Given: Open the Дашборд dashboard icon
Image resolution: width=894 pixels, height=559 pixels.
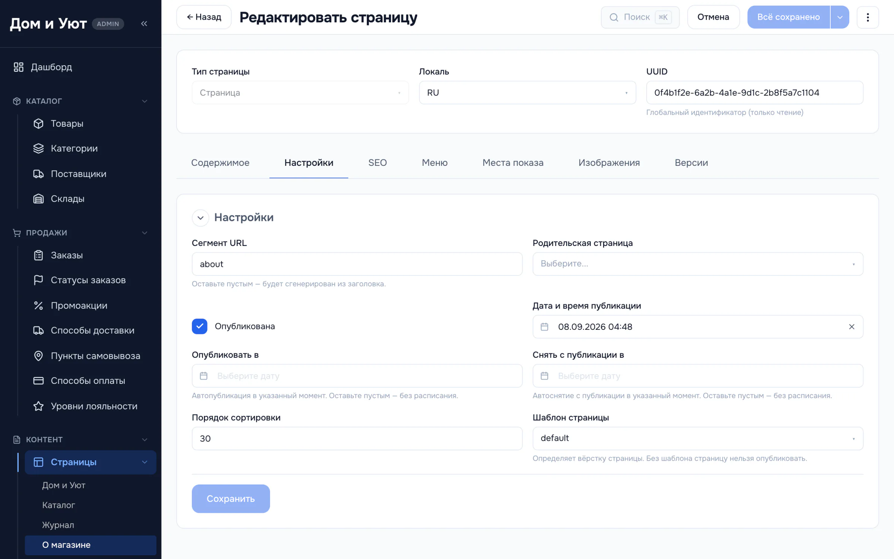Looking at the screenshot, I should tap(19, 67).
